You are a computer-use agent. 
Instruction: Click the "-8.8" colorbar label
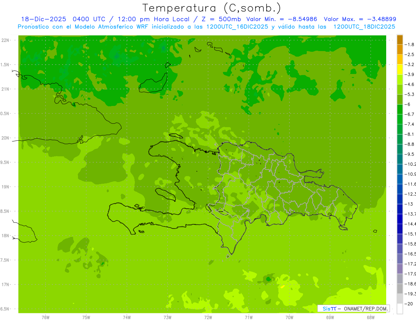coord(410,144)
